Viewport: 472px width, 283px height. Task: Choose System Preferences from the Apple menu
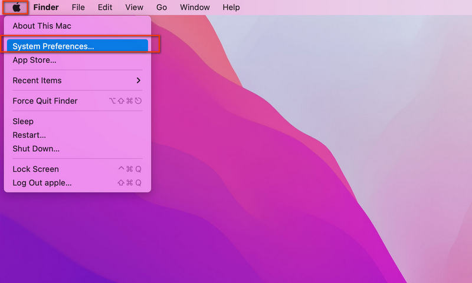[53, 46]
